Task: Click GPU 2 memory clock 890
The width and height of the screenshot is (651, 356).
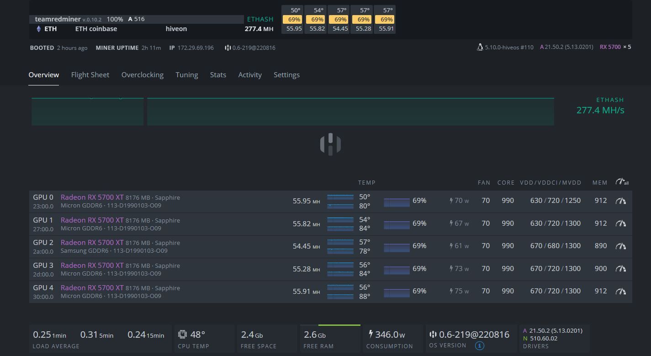Action: pyautogui.click(x=601, y=246)
